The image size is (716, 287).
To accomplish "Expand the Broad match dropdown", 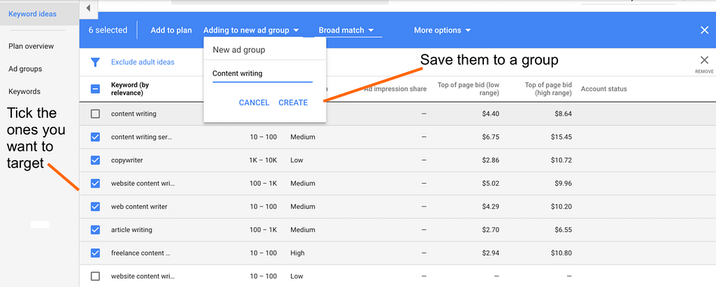I will pyautogui.click(x=346, y=30).
